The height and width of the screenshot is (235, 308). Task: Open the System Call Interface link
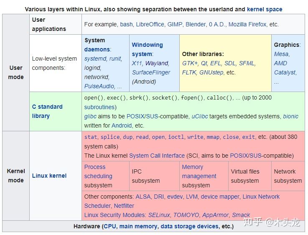tap(157, 156)
